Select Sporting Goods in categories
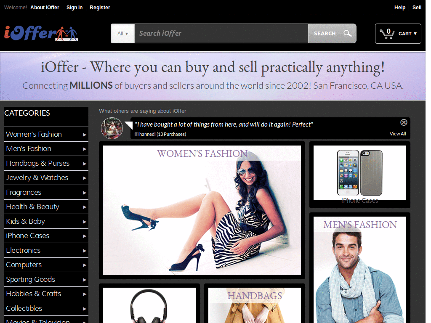The width and height of the screenshot is (431, 323). tap(30, 279)
